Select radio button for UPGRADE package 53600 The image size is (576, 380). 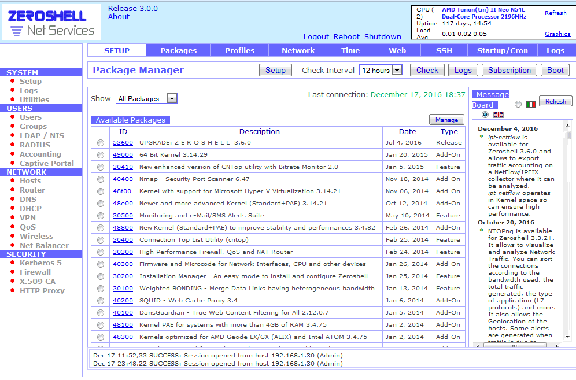[100, 142]
